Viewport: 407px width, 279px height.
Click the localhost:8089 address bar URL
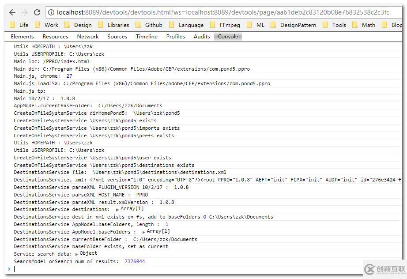[x=223, y=12]
